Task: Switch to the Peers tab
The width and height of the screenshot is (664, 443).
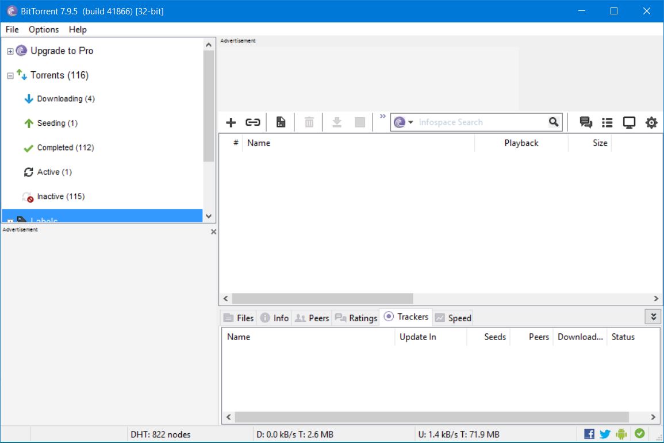Action: pos(312,318)
